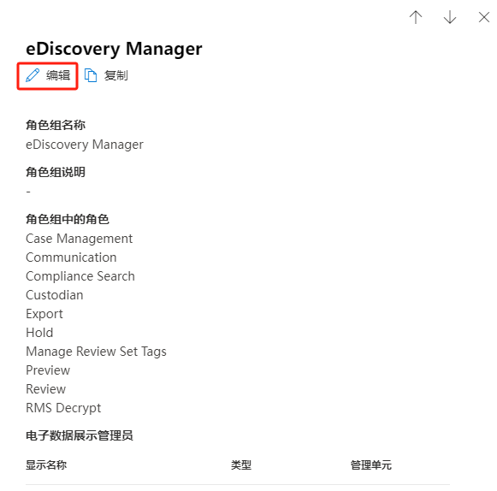This screenshot has height=491, width=497.
Task: Click the role group name value text
Action: [x=85, y=145]
